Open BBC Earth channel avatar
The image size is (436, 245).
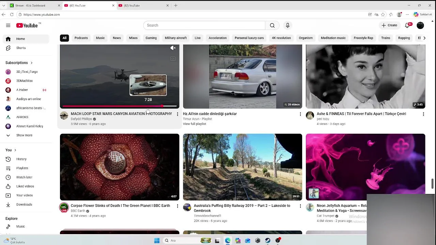tap(64, 207)
